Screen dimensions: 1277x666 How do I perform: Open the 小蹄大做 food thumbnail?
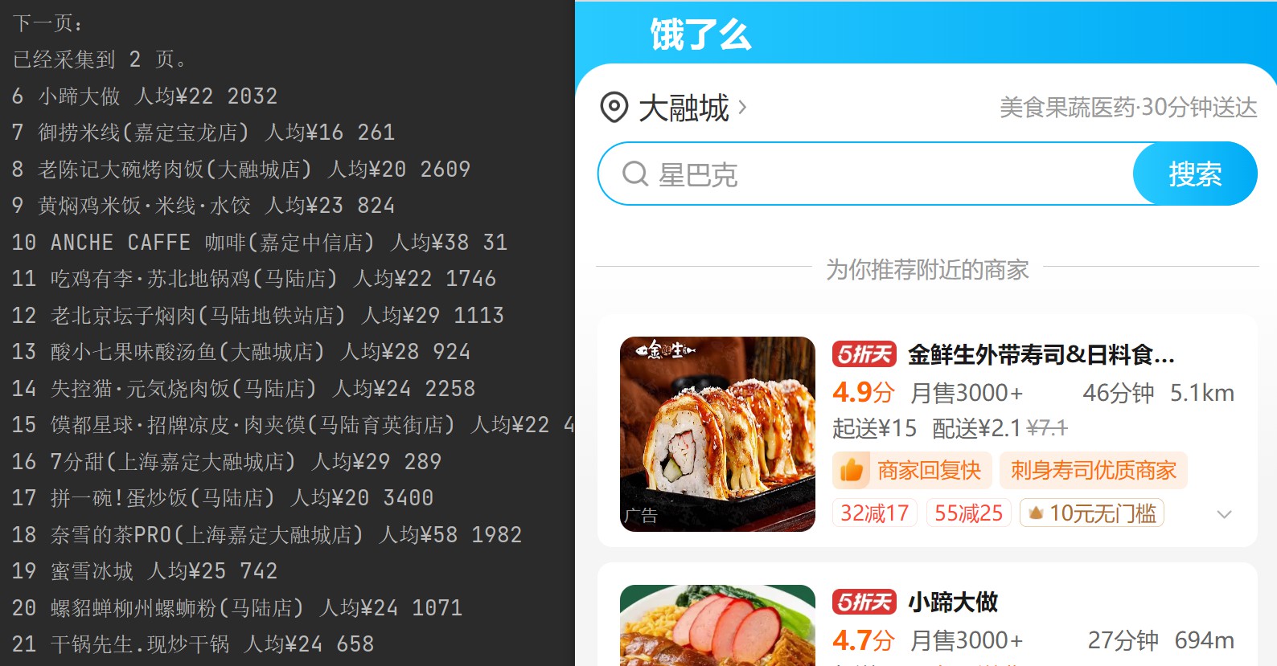[x=717, y=625]
